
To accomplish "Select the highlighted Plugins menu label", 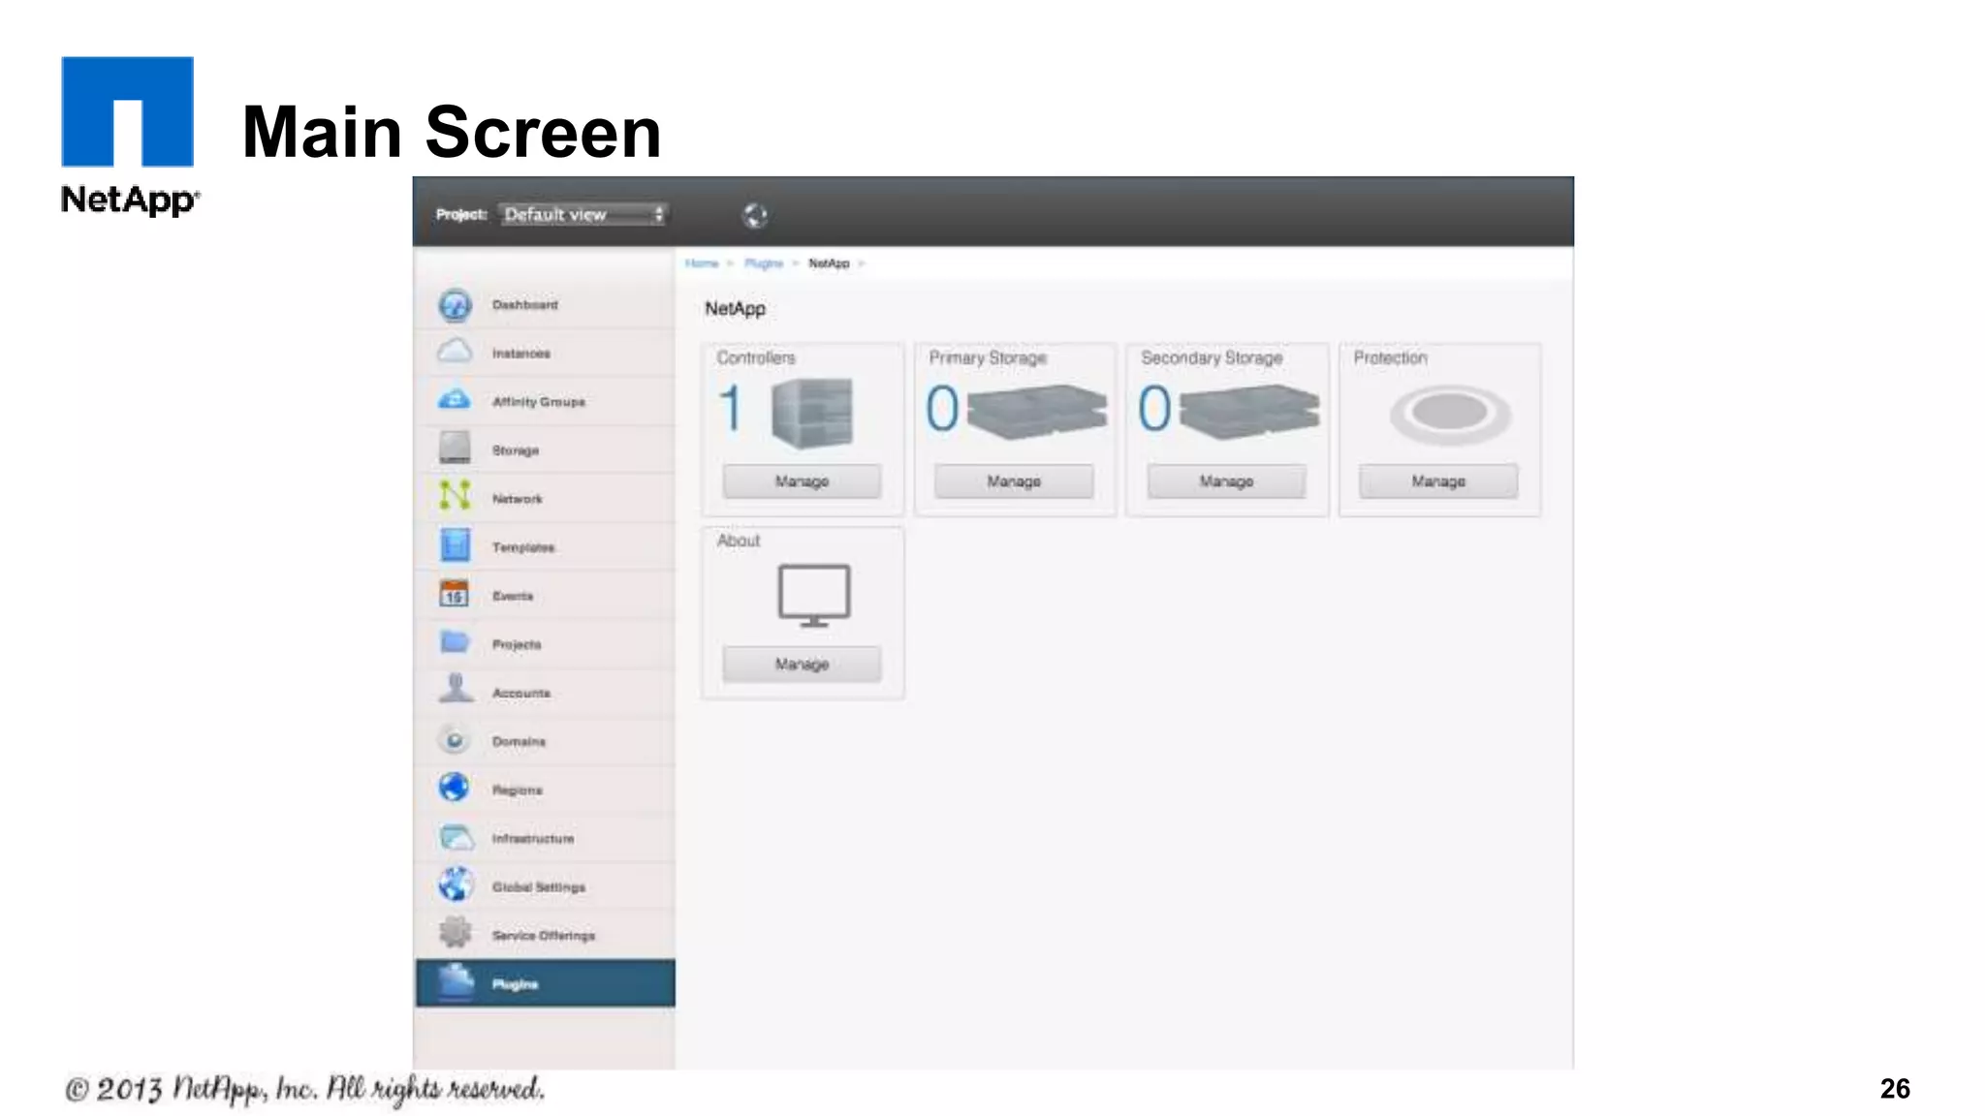I will (x=515, y=984).
